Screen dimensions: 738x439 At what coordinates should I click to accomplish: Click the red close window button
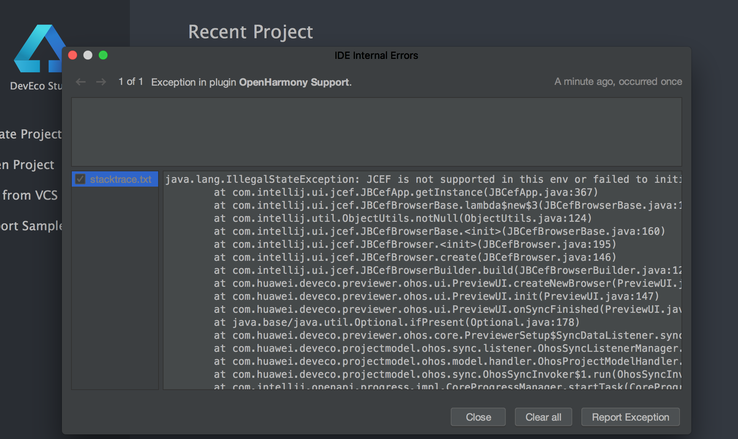click(x=73, y=55)
